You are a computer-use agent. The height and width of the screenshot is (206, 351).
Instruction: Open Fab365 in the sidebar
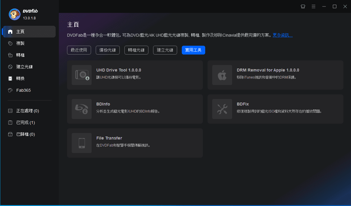(29, 90)
